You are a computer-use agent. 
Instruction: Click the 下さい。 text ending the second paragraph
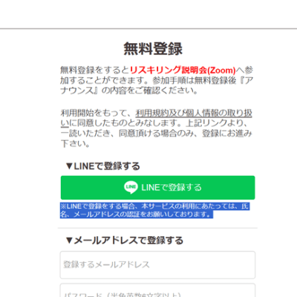click(75, 143)
